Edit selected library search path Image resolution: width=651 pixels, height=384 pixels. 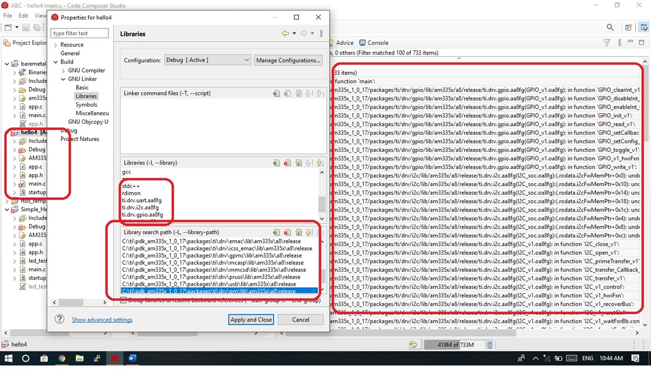299,232
